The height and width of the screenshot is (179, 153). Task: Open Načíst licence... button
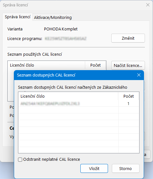click(128, 66)
